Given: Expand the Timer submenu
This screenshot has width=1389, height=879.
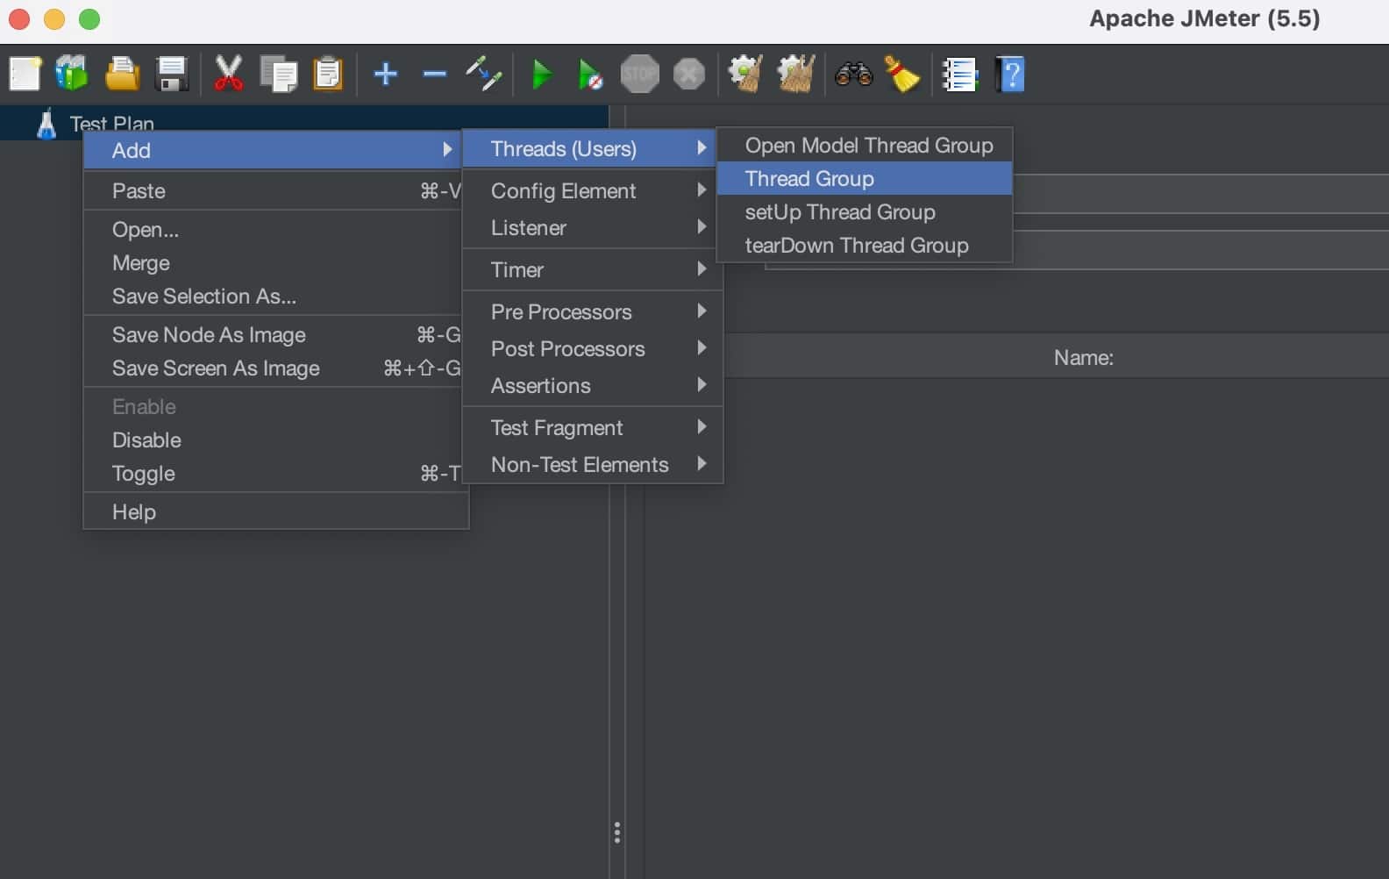Looking at the screenshot, I should (x=592, y=269).
